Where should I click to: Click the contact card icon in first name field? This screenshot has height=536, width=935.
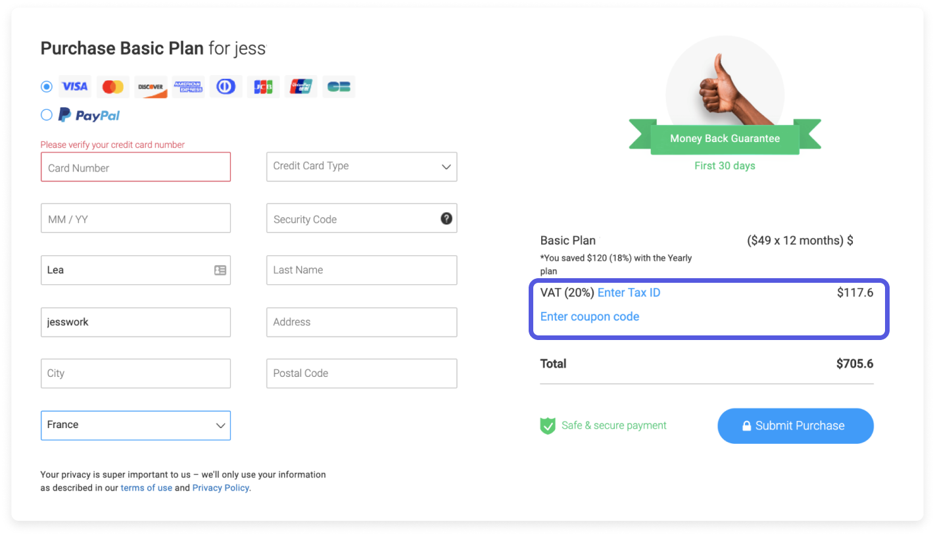point(220,270)
